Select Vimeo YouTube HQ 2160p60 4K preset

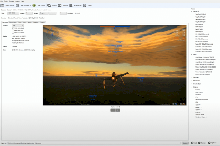[205, 64]
